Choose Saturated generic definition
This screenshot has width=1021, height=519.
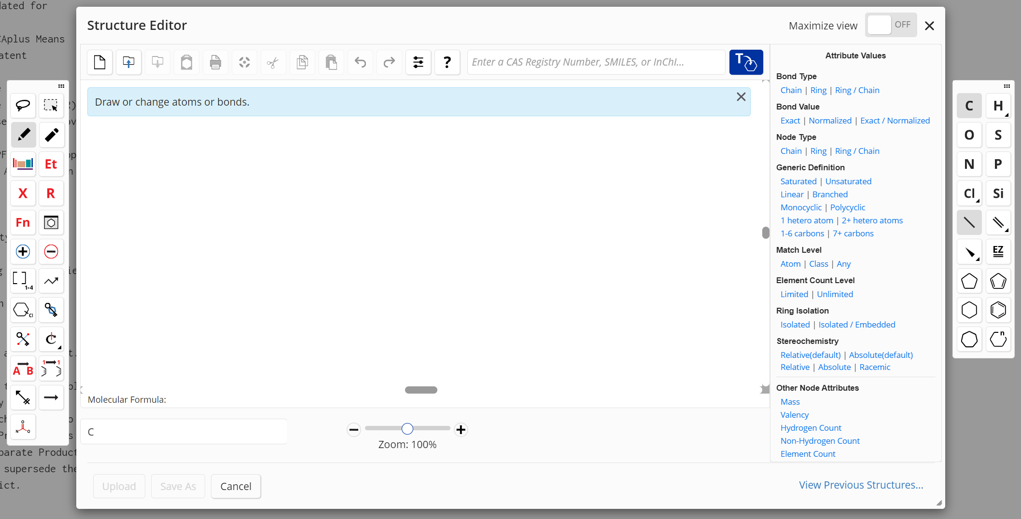798,181
